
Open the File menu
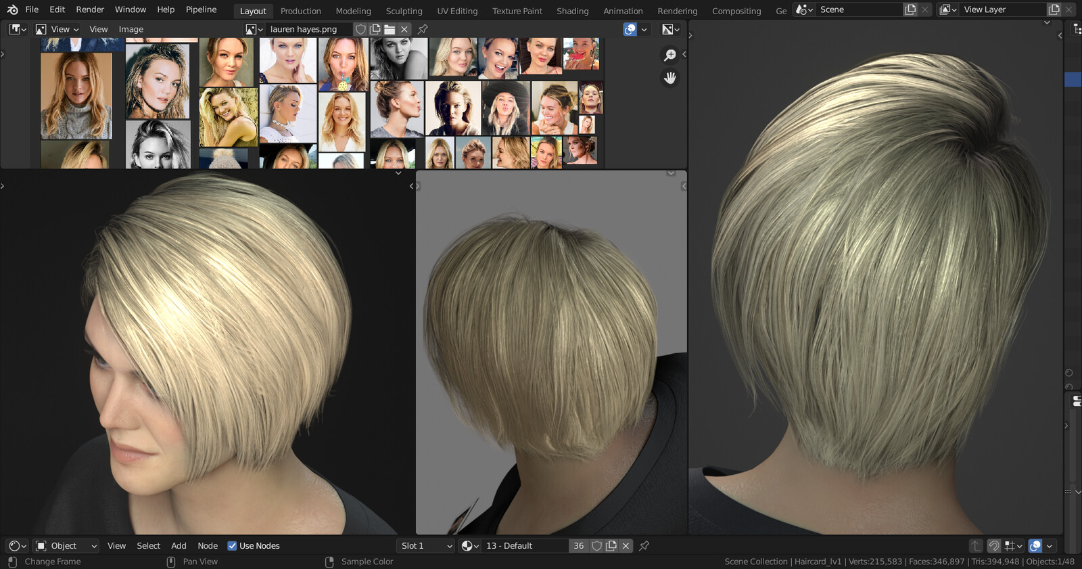(32, 9)
